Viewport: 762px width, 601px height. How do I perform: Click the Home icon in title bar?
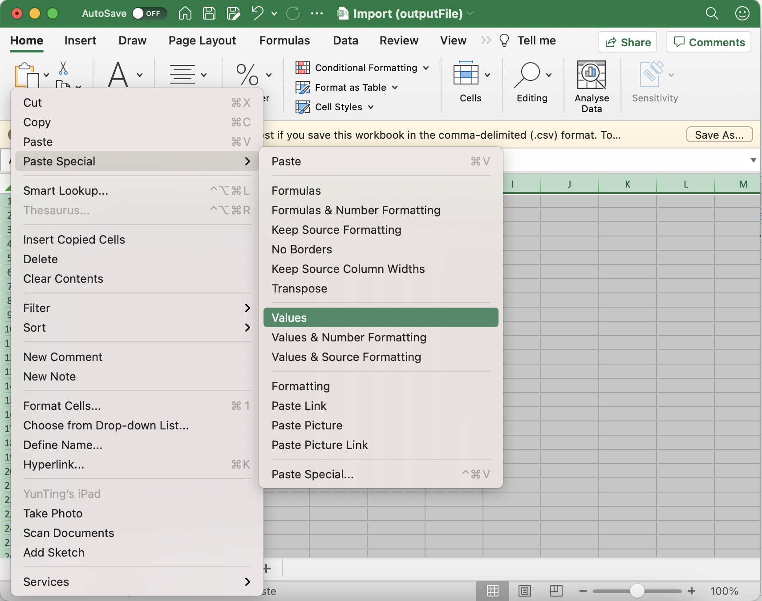[x=185, y=14]
